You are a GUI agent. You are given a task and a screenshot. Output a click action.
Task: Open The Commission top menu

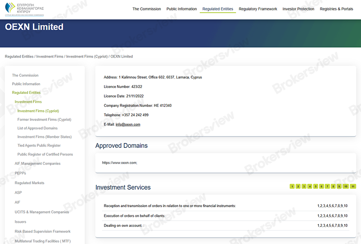[147, 9]
